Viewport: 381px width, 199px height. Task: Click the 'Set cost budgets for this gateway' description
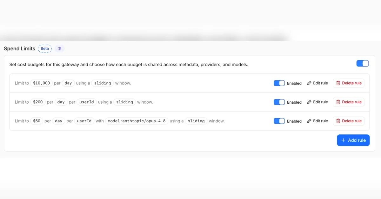[129, 64]
